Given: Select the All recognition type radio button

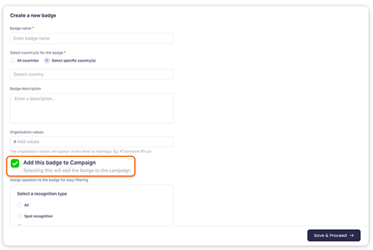Looking at the screenshot, I should (20, 205).
